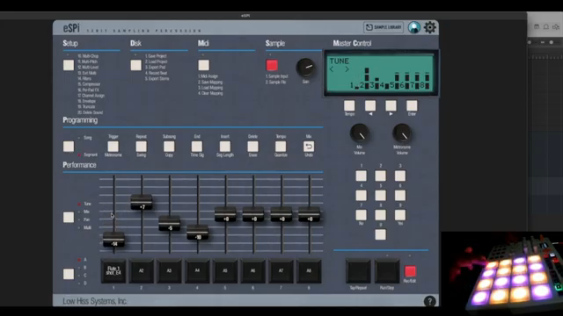Click fader 3 handle showing -5
This screenshot has width=563, height=316.
[170, 223]
